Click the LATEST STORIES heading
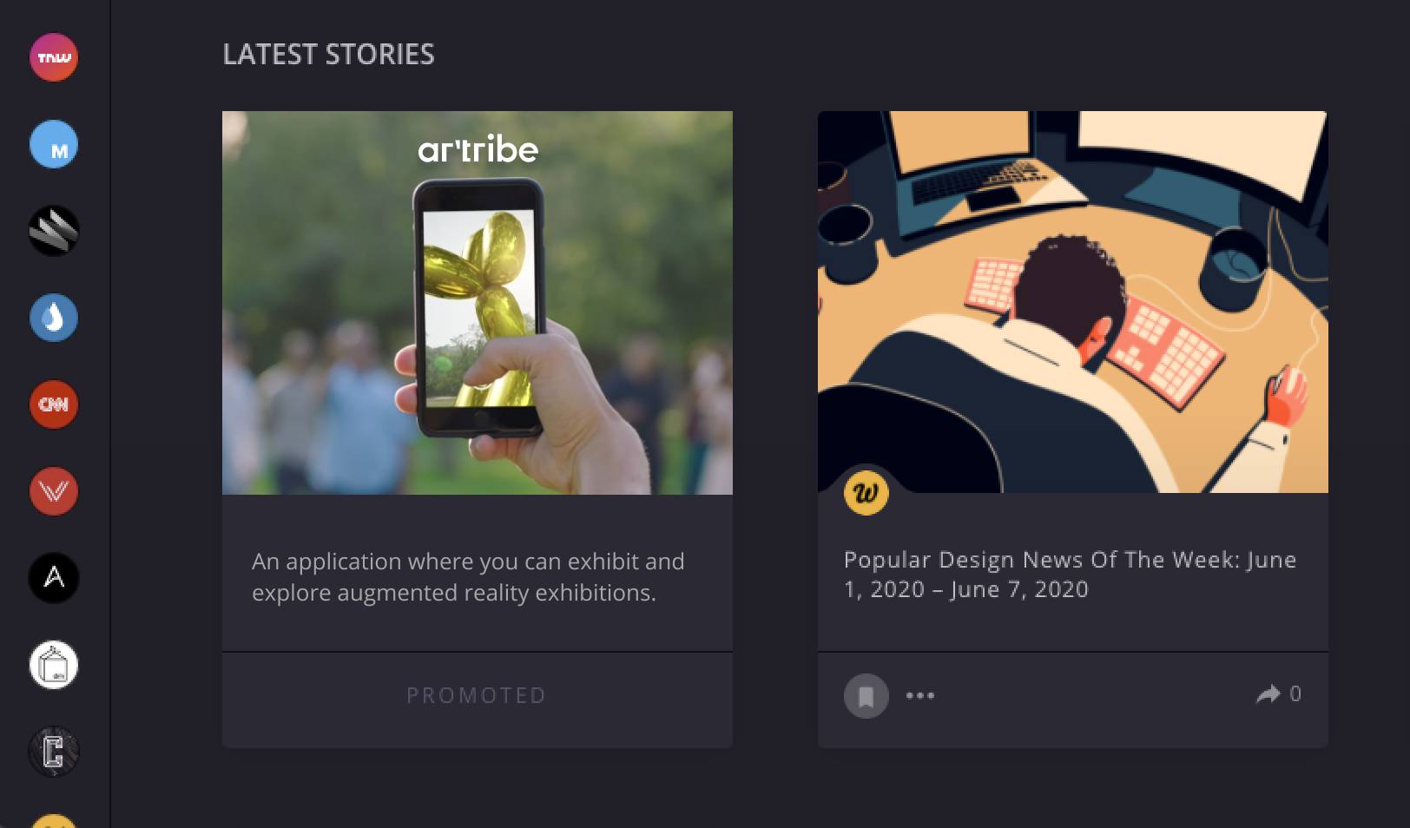1410x828 pixels. click(x=328, y=55)
